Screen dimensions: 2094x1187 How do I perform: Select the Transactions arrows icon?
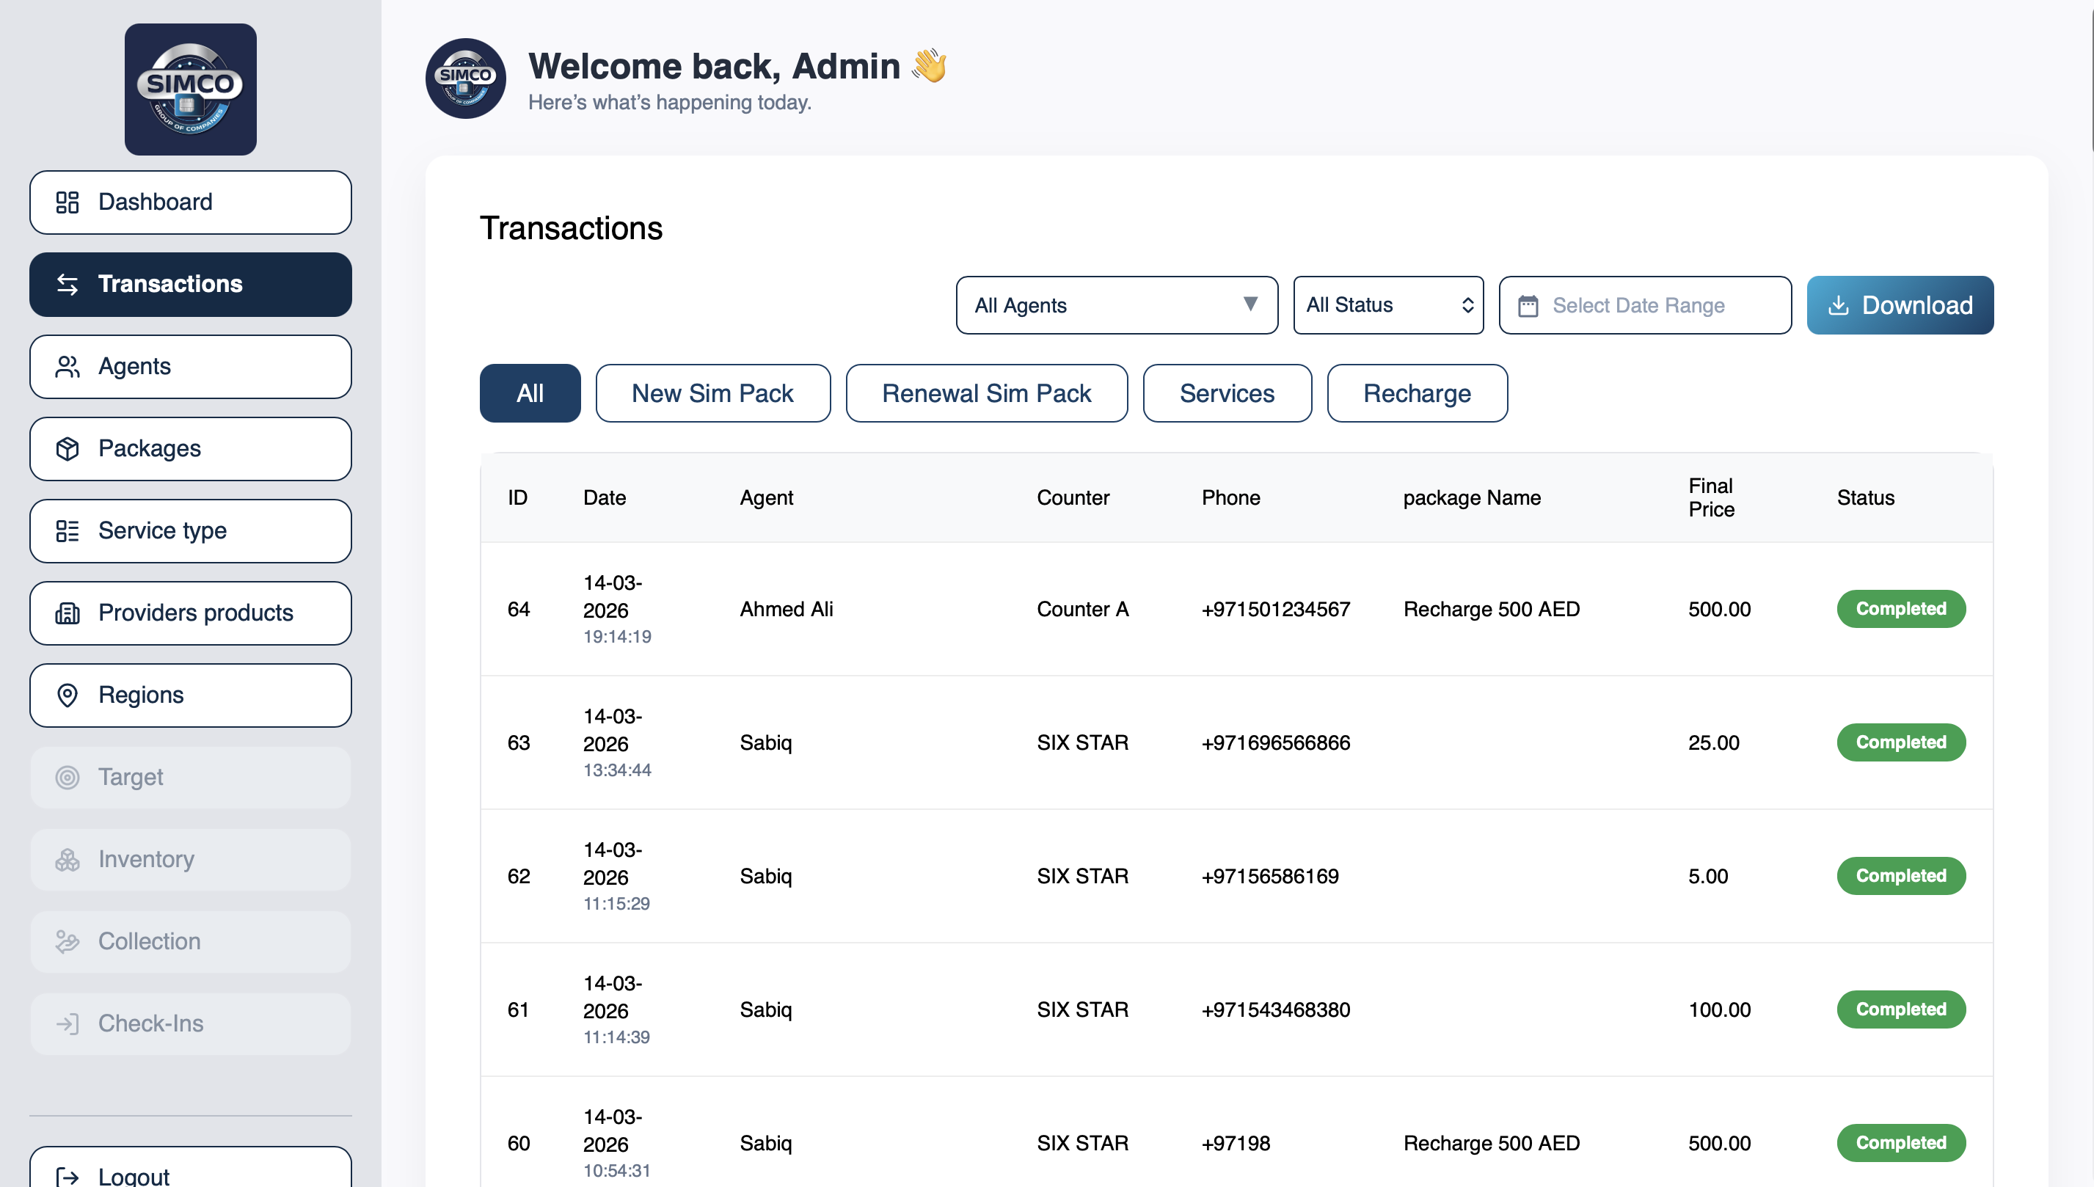point(68,284)
